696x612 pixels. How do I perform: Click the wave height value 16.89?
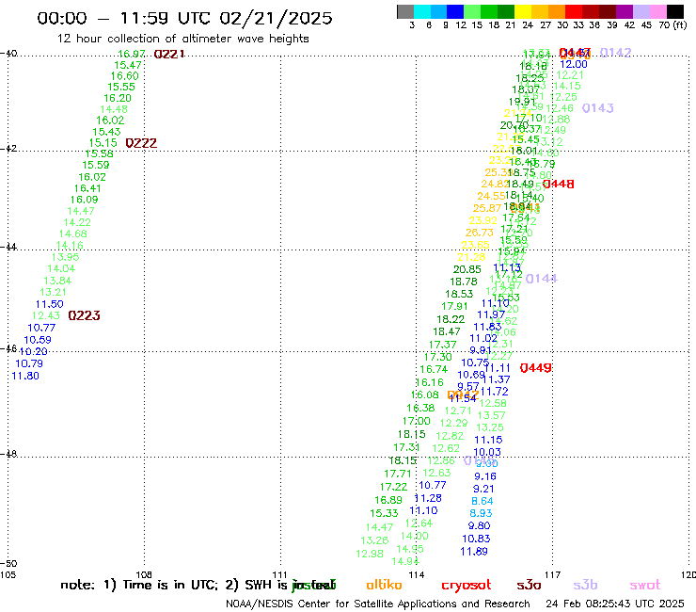[x=388, y=500]
